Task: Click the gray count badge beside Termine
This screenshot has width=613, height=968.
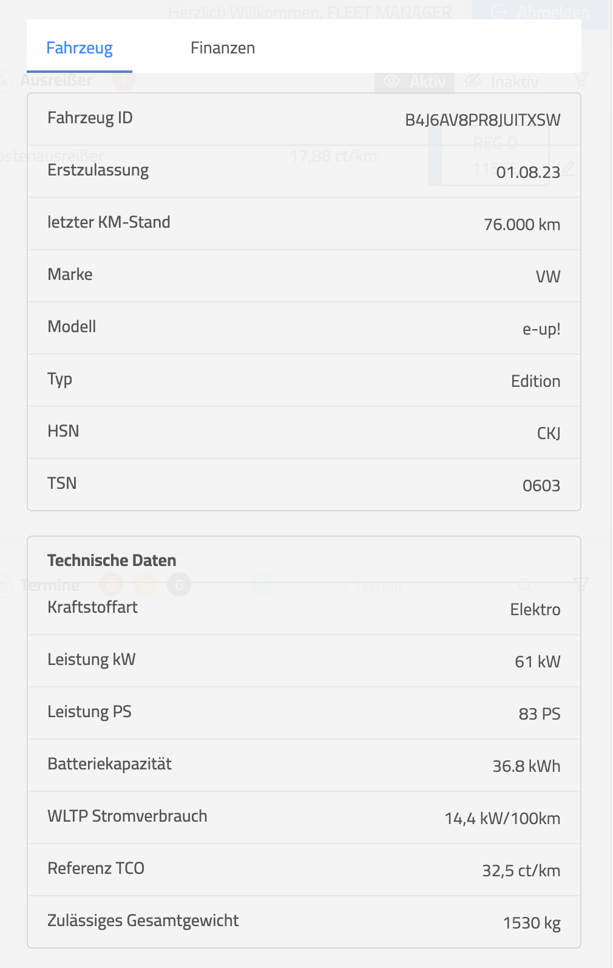Action: [x=179, y=585]
